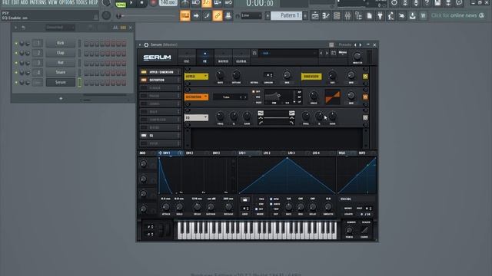The height and width of the screenshot is (276, 492).
Task: Toggle Distortion in FX rack list
Action: point(144,80)
